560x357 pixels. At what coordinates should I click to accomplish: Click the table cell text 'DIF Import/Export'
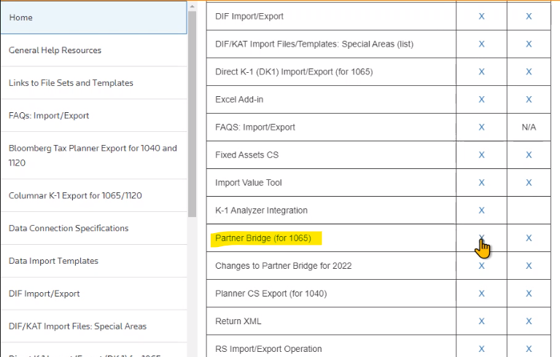click(249, 17)
